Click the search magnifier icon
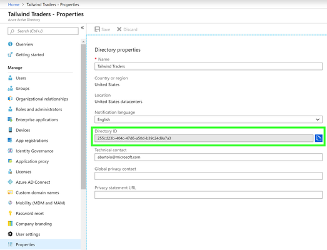 [x=13, y=31]
